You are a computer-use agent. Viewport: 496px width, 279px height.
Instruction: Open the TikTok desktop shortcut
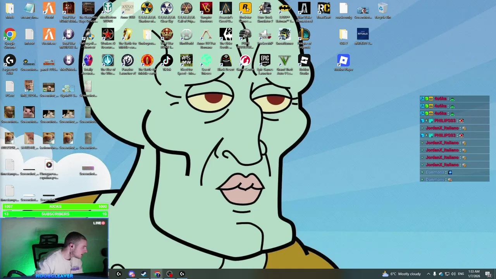coord(167,63)
